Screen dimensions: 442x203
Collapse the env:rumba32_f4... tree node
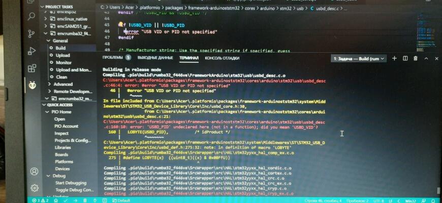(x=46, y=33)
